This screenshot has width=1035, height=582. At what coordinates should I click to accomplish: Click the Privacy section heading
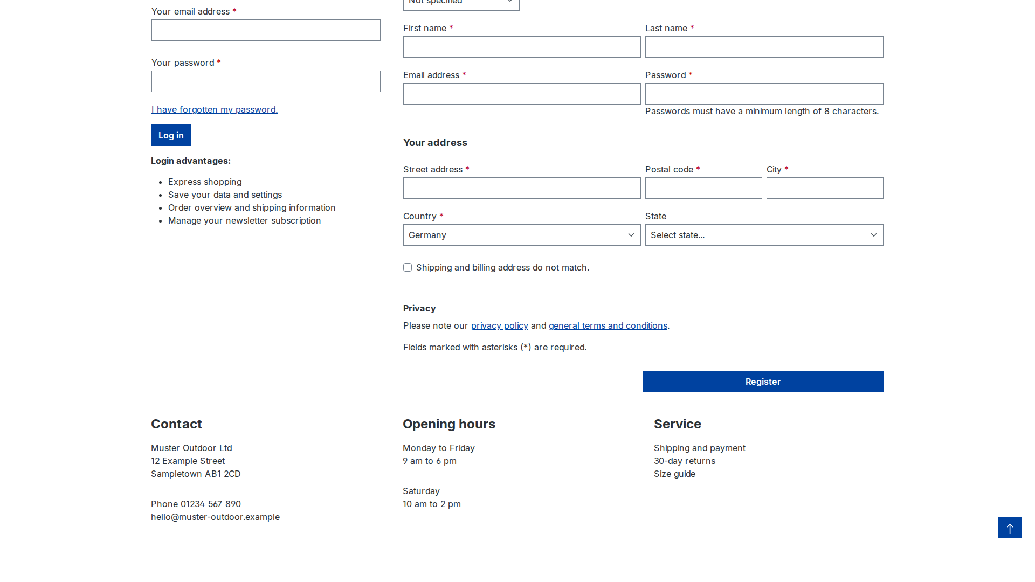(x=419, y=308)
